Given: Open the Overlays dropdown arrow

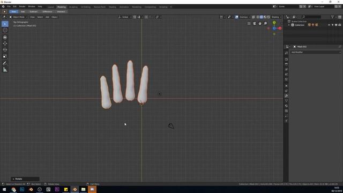Looking at the screenshot, I should pos(250,17).
